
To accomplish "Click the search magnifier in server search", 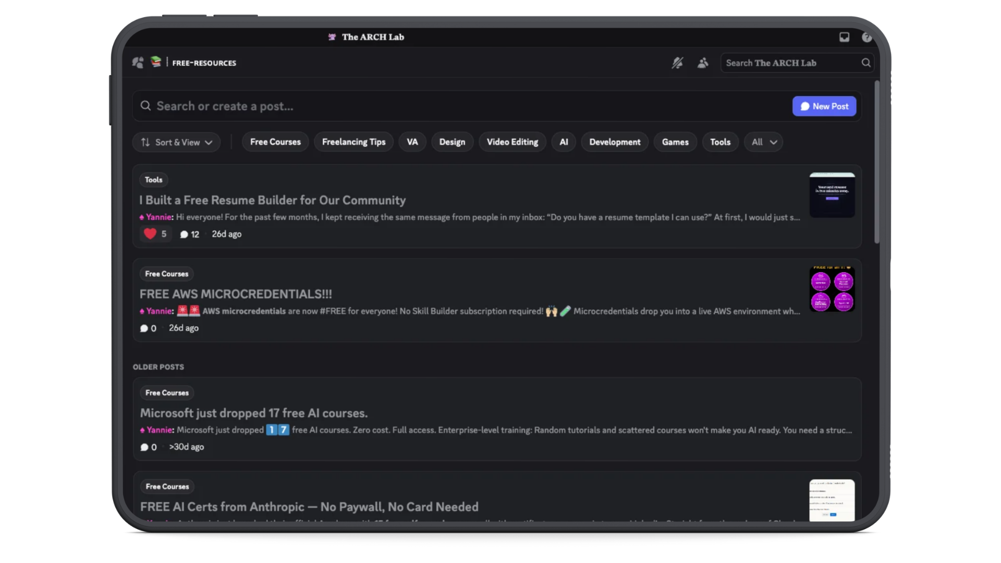I will (866, 63).
